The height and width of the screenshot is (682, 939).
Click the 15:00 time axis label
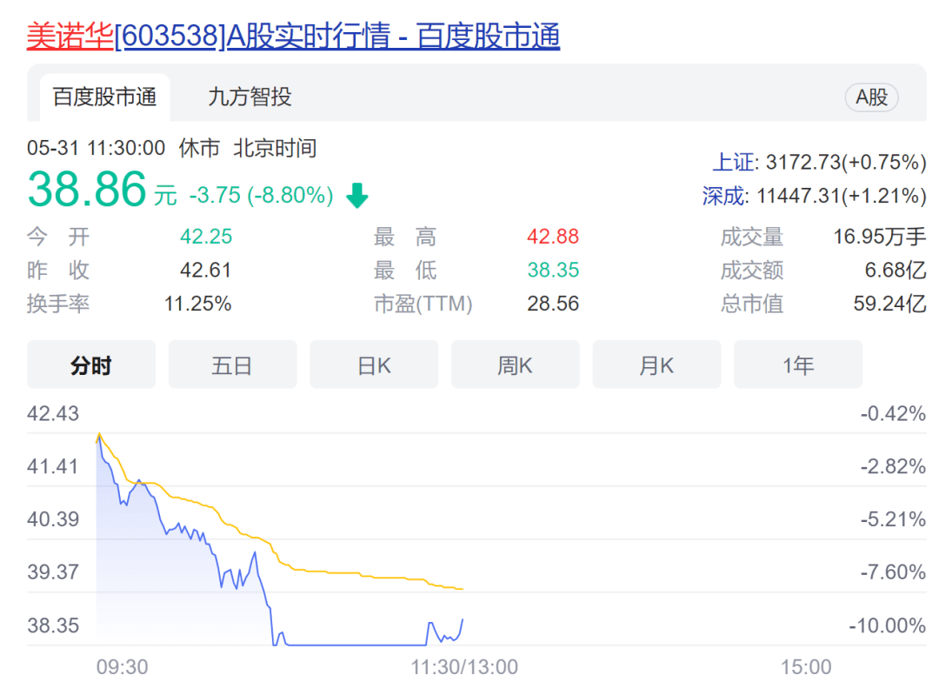pos(805,667)
